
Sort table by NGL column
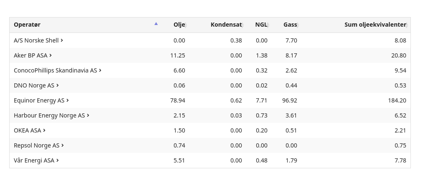[261, 25]
